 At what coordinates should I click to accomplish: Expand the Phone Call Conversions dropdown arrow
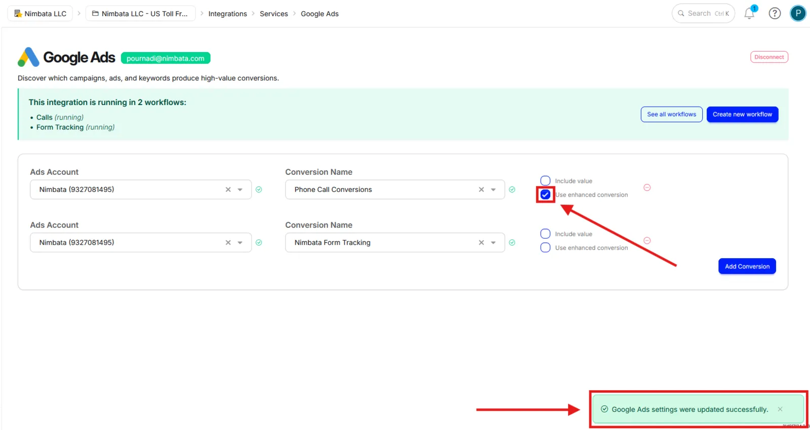coord(493,189)
